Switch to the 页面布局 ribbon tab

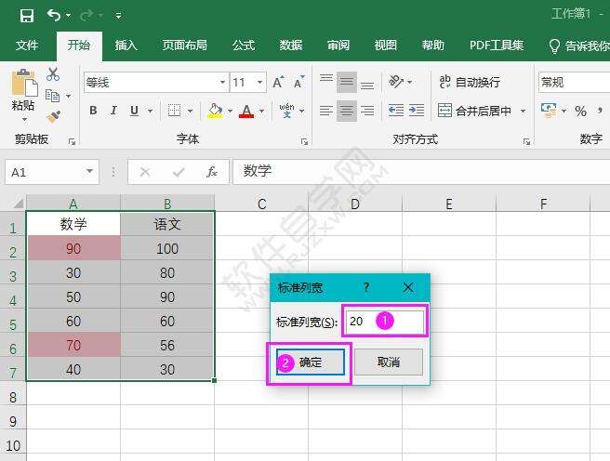click(185, 46)
